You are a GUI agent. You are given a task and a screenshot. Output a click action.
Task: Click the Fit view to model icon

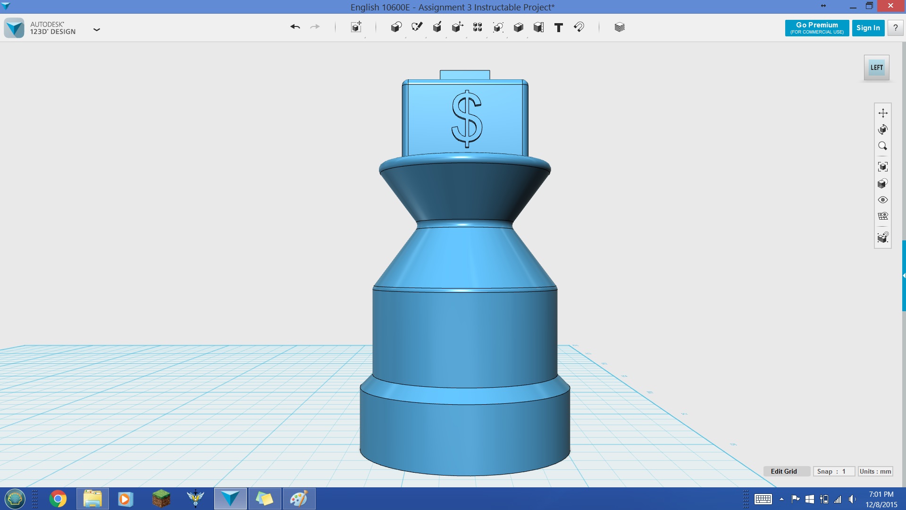point(882,167)
